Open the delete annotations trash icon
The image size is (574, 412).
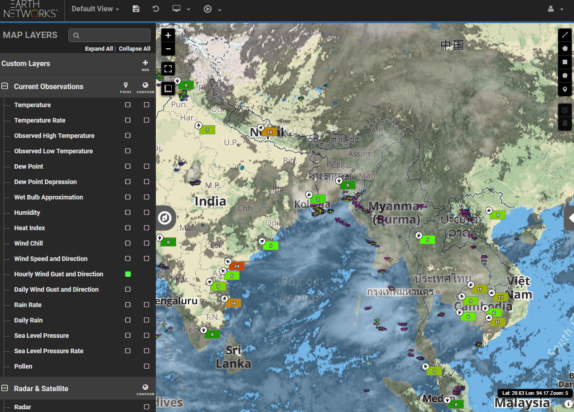(564, 123)
